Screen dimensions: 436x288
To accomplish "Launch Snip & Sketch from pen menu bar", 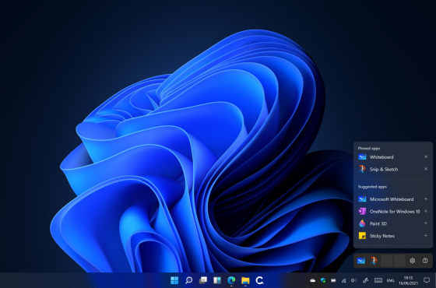I will tap(374, 261).
